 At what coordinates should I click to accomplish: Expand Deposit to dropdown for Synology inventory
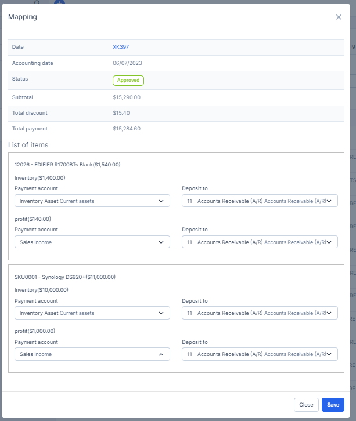(x=260, y=313)
